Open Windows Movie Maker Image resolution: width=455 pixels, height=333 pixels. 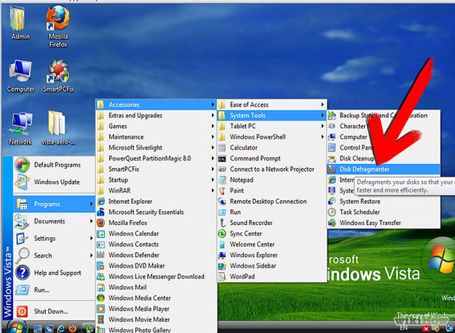pyautogui.click(x=156, y=320)
